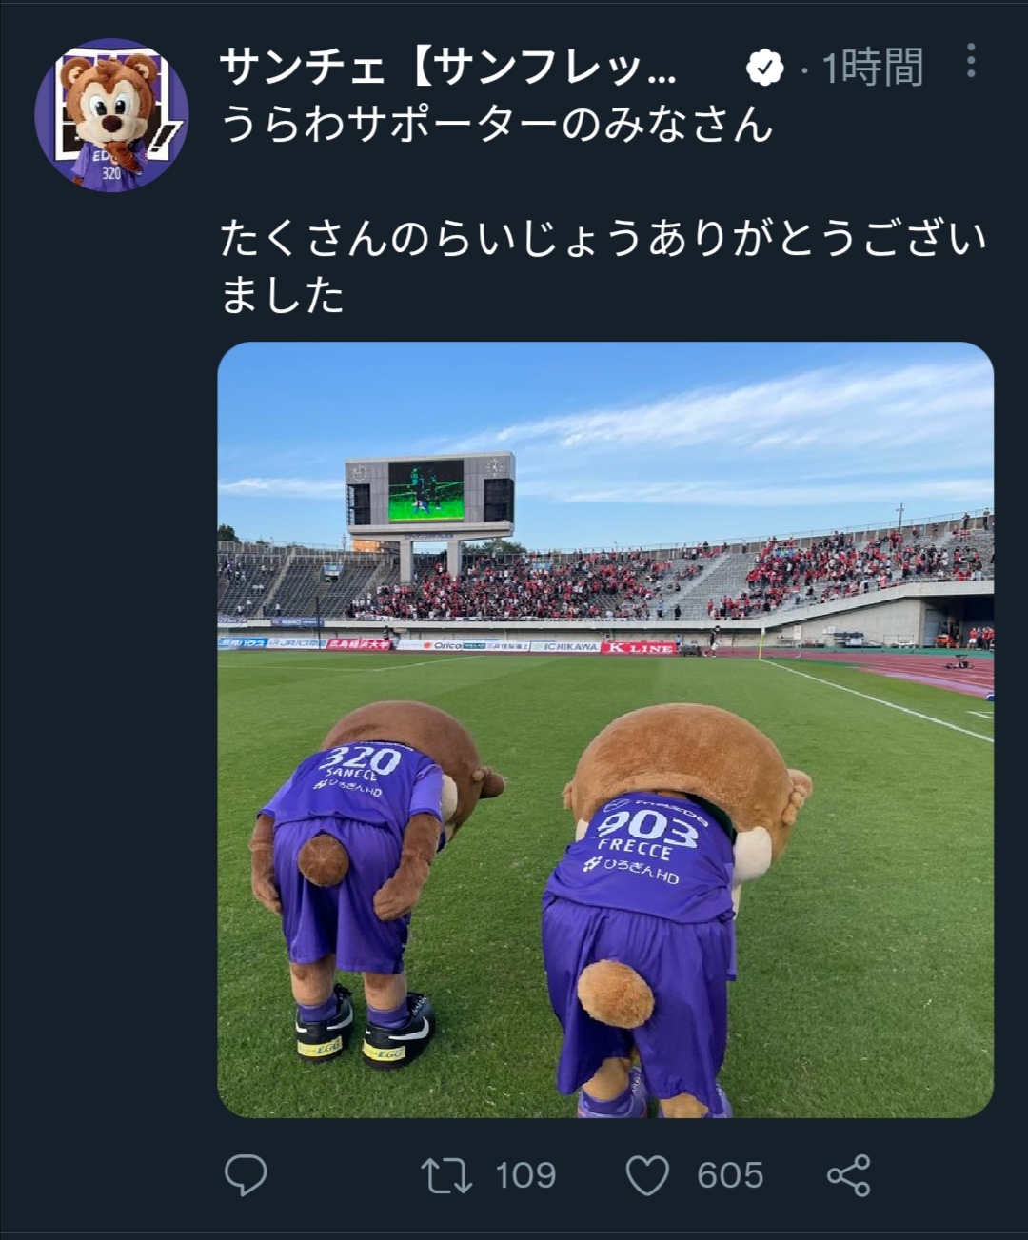Viewport: 1028px width, 1240px height.
Task: Open the reply speech bubble icon
Action: tap(246, 1175)
